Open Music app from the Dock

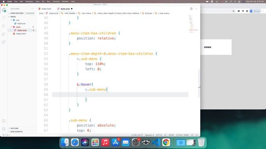point(105,142)
